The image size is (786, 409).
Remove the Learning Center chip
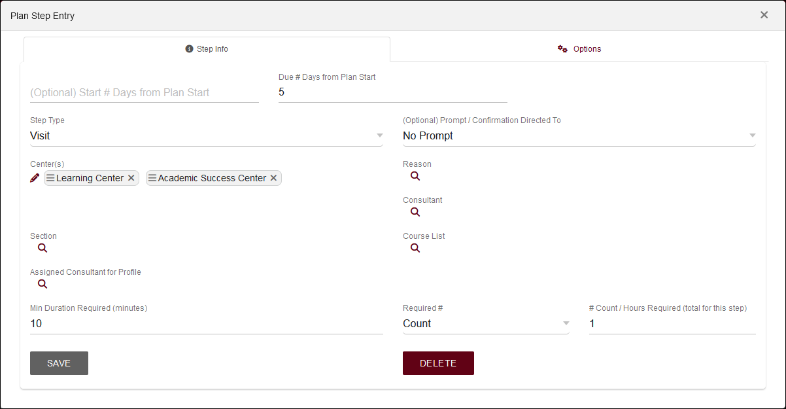(x=131, y=178)
